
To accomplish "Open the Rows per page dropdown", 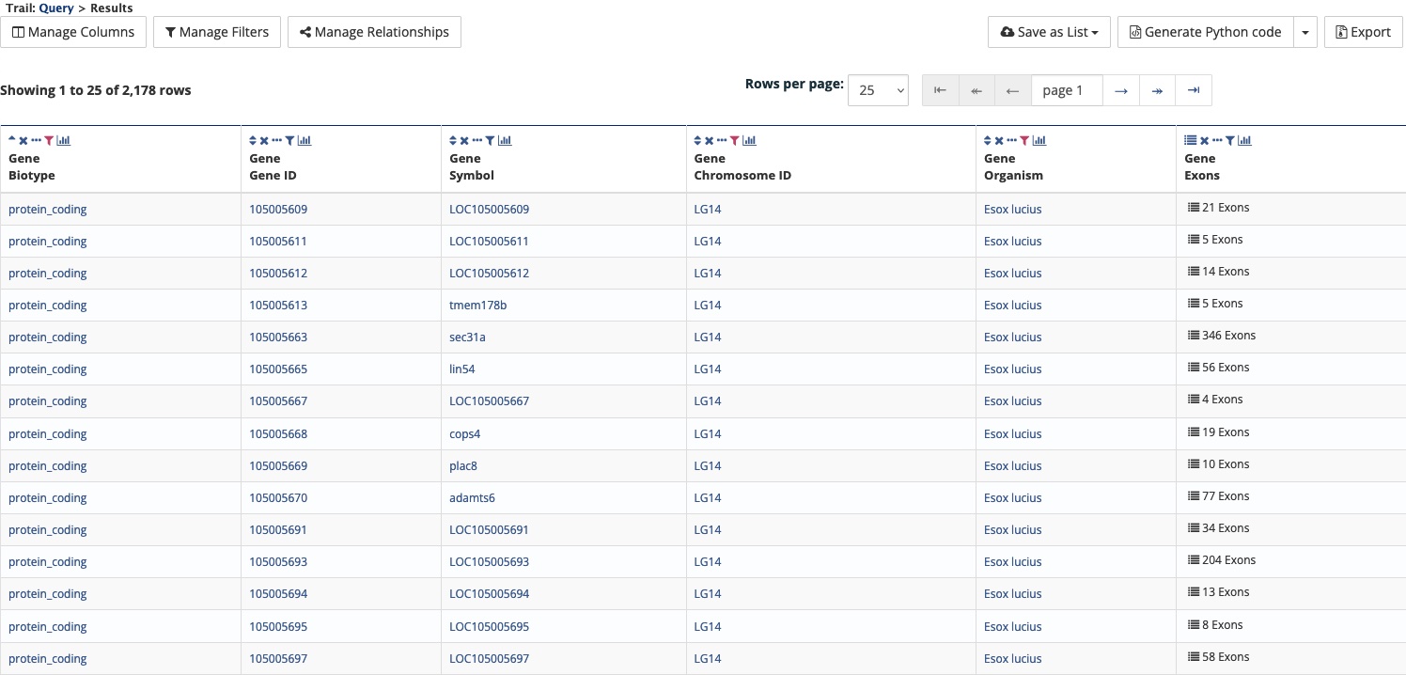I will (878, 90).
